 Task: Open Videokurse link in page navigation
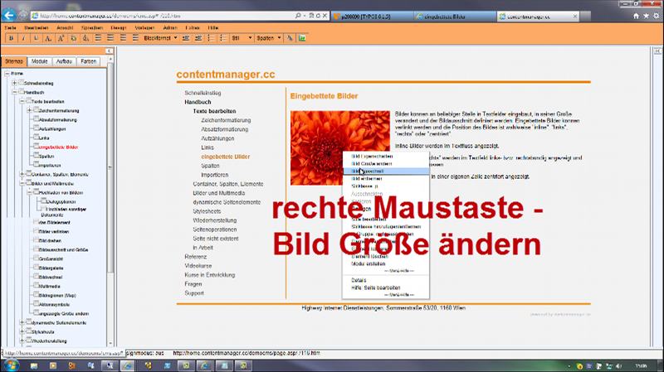pos(198,266)
